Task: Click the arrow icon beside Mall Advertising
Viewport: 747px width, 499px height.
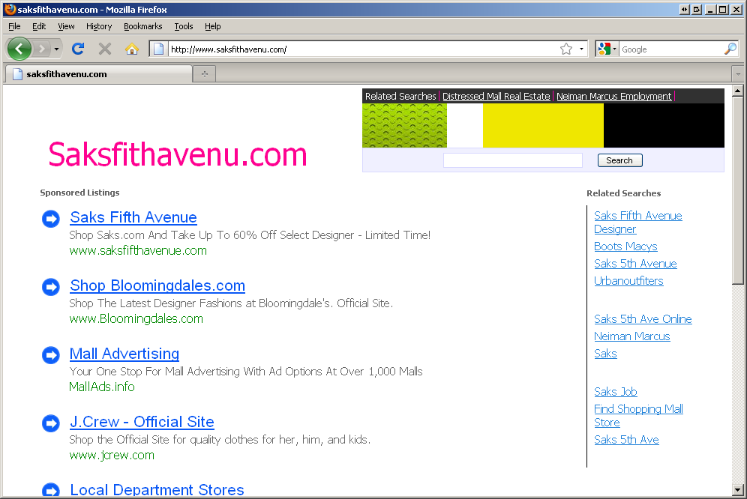Action: pyautogui.click(x=51, y=354)
